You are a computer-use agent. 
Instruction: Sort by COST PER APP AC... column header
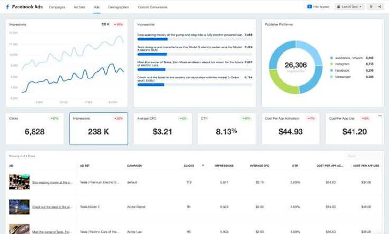click(x=330, y=166)
